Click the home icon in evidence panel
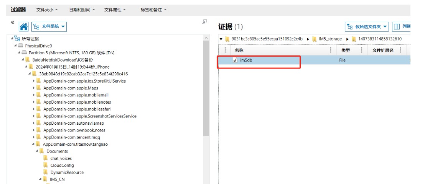 tap(24, 26)
